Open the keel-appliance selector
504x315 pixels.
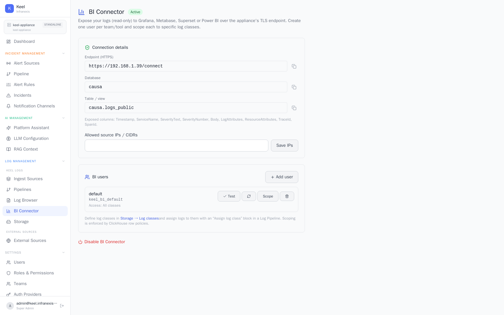[35, 27]
